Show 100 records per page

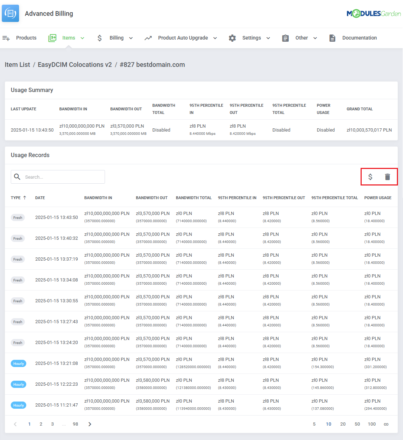(372, 424)
